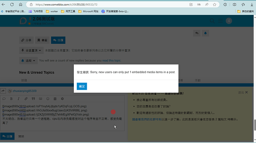Click the Bold formatting icon in editor
Viewport: 256px width, 143px height.
tap(11, 99)
